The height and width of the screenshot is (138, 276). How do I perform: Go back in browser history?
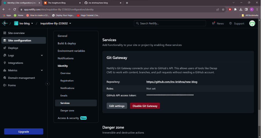tap(4, 9)
